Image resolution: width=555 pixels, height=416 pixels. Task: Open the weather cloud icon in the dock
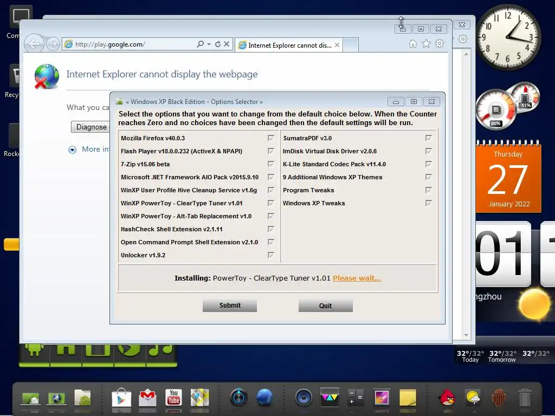pos(473,398)
